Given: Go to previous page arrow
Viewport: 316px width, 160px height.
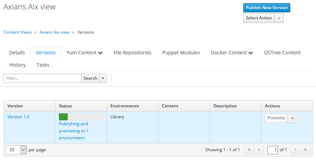Looking at the screenshot, I should [259, 150].
